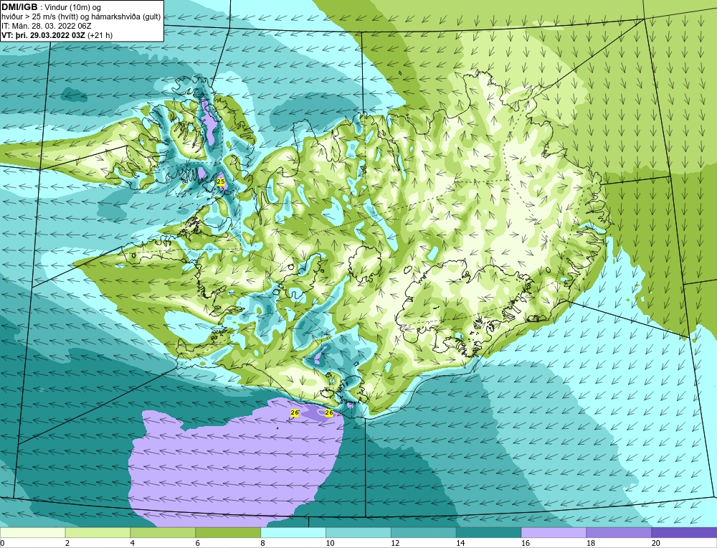Click the "IT: Mán. 28. 03. 2022 06Z" line

point(46,26)
